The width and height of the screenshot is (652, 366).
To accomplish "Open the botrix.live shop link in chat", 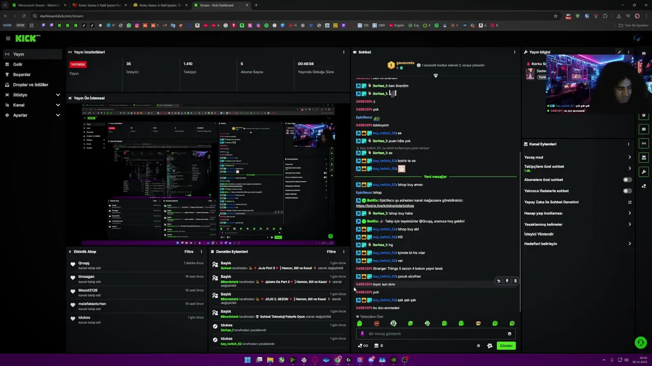I will [x=385, y=205].
